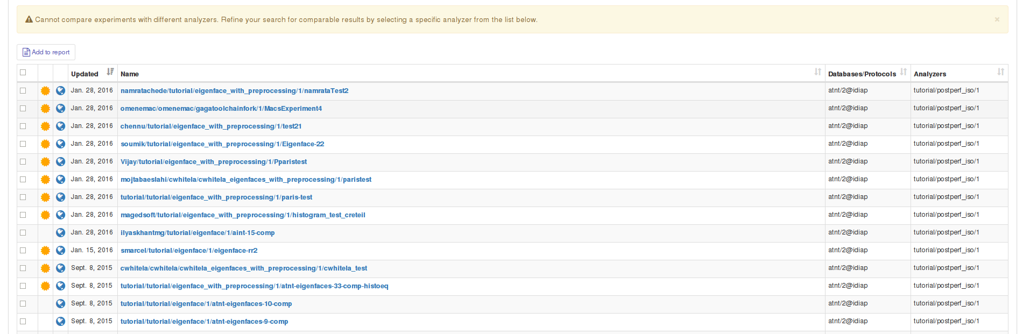Click the warning triangle icon in the alert
This screenshot has height=334, width=1023.
click(29, 20)
